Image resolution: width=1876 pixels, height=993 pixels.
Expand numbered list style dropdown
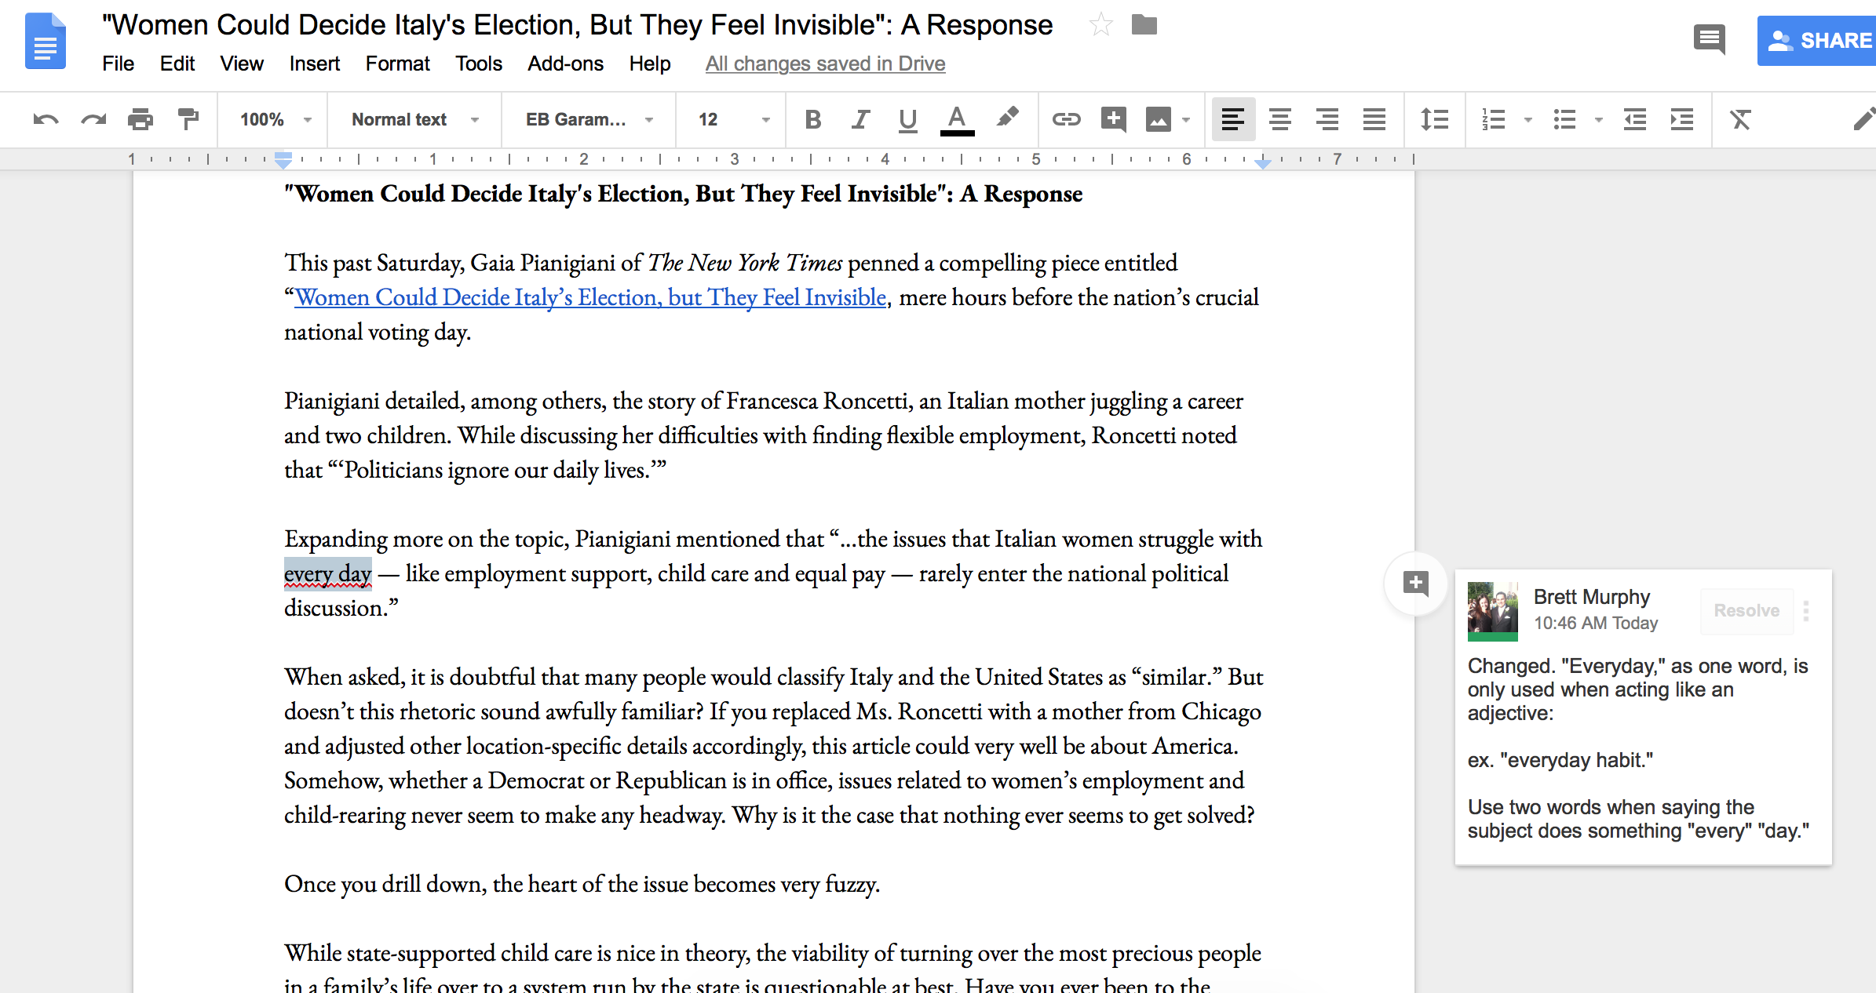click(1527, 120)
